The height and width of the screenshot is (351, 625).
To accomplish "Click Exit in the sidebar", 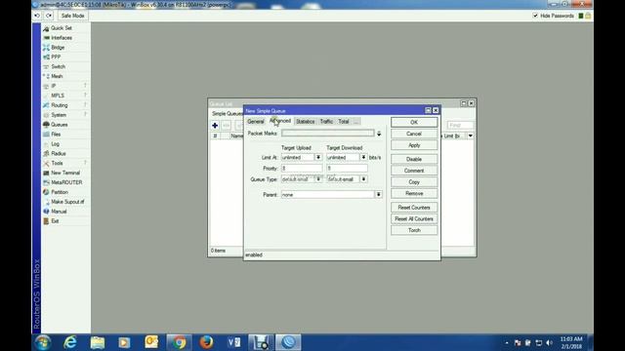I will tap(55, 221).
